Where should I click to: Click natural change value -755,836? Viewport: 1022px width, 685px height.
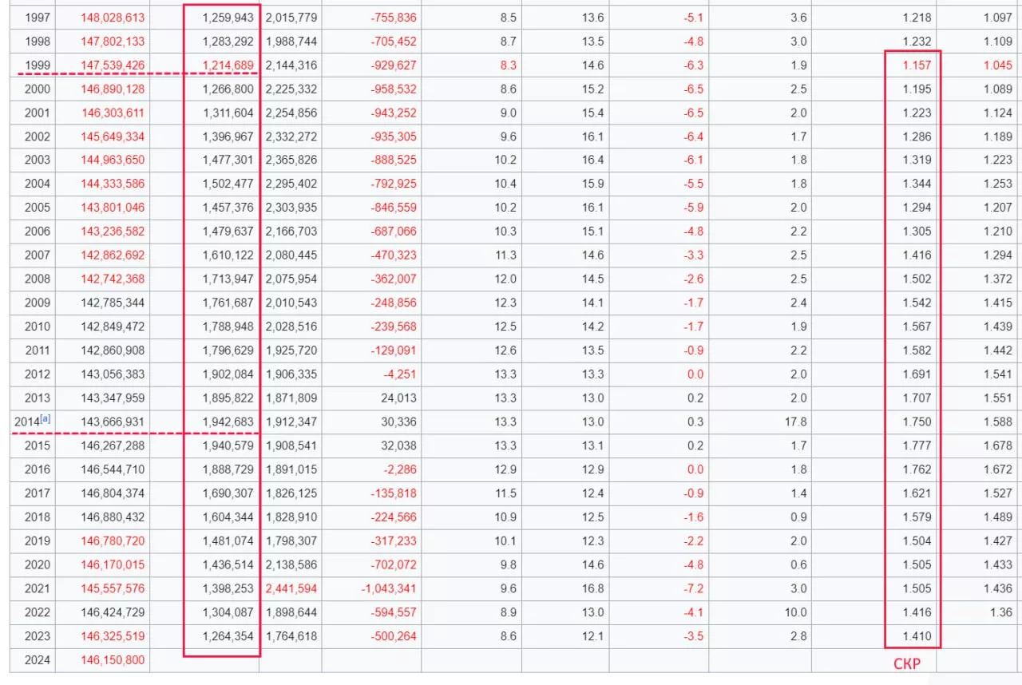394,18
